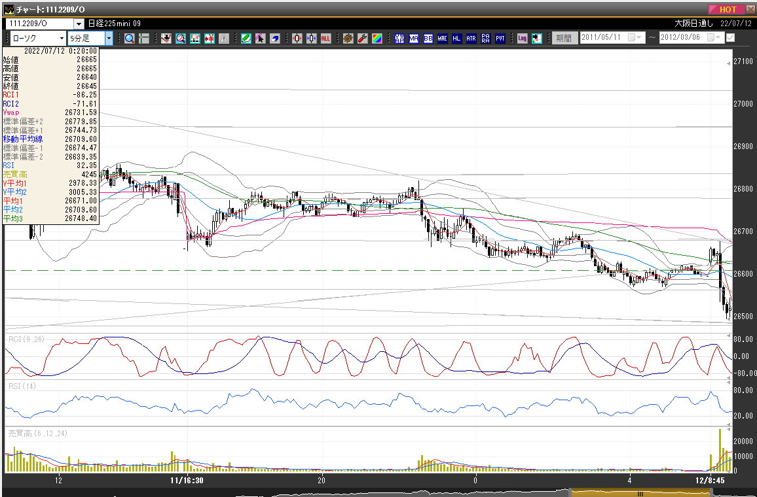
Task: Toggle the Log scale button
Action: (x=523, y=38)
